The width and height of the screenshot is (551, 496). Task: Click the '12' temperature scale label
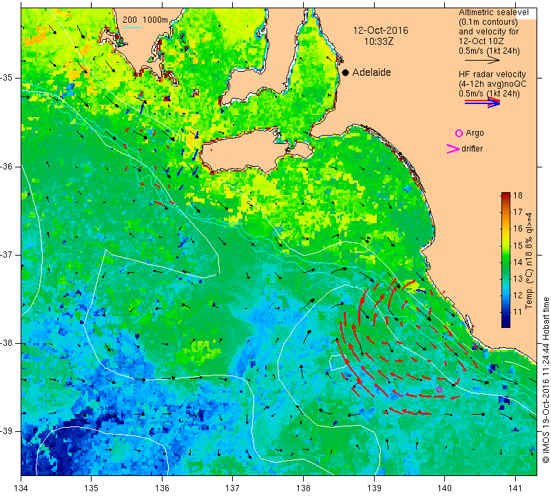(518, 295)
